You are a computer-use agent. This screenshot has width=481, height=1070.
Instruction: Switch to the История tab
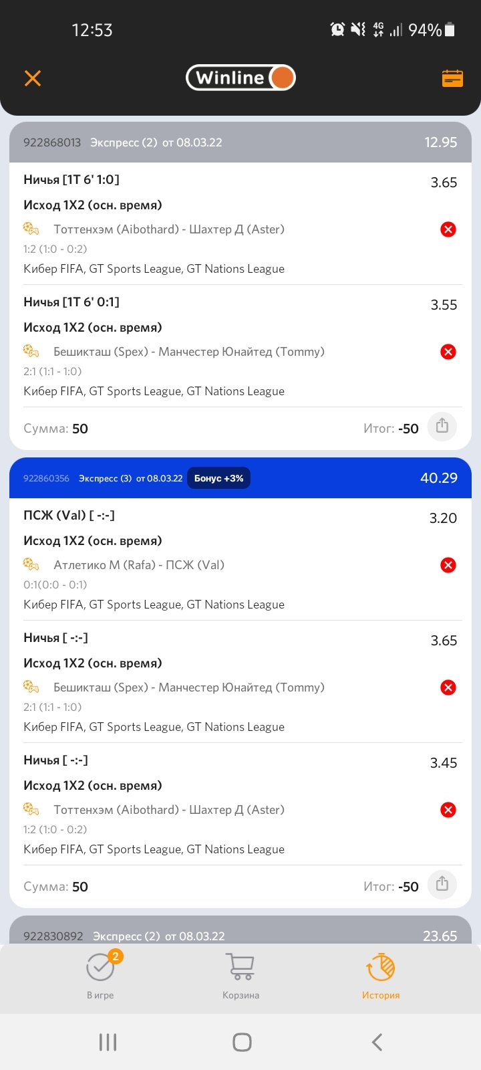coord(381,976)
